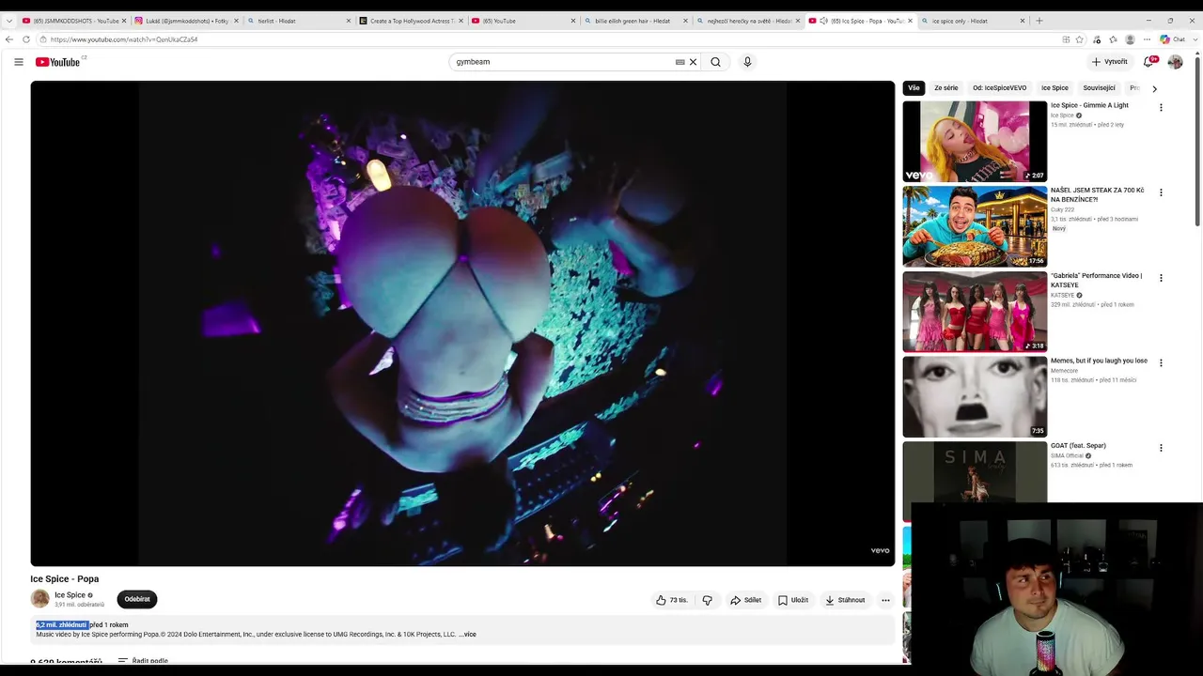Open the browser Chat copilot button
The image size is (1203, 676).
pyautogui.click(x=1177, y=39)
